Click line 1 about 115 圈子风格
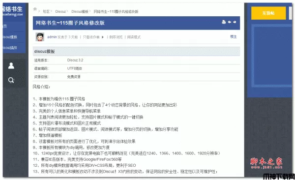Image resolution: width=295 pixels, height=180 pixels. coord(59,99)
